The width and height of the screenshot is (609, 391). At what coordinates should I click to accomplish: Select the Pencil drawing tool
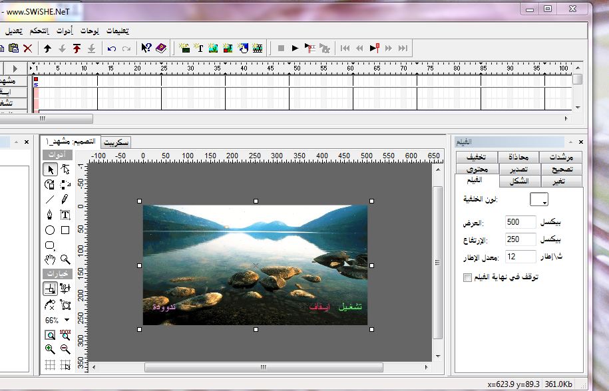[65, 199]
